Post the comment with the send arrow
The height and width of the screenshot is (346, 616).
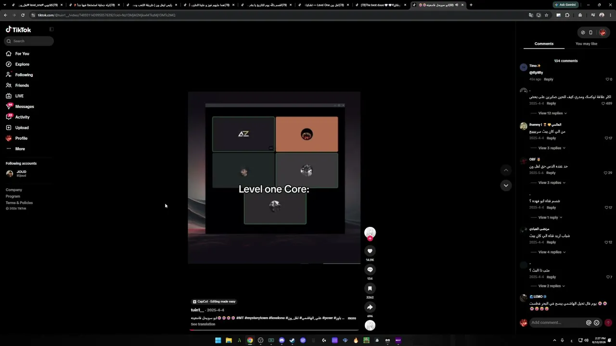tap(608, 323)
